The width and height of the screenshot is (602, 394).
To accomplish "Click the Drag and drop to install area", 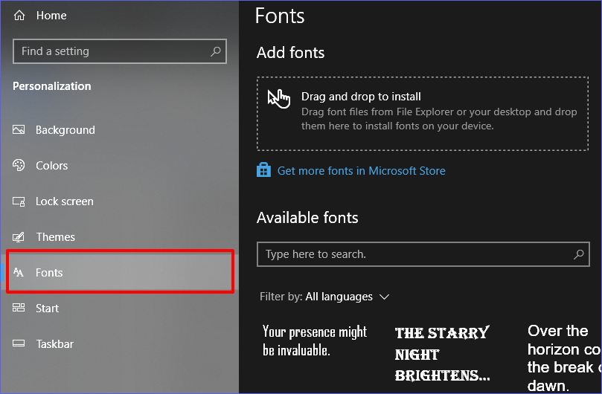I will tap(423, 114).
